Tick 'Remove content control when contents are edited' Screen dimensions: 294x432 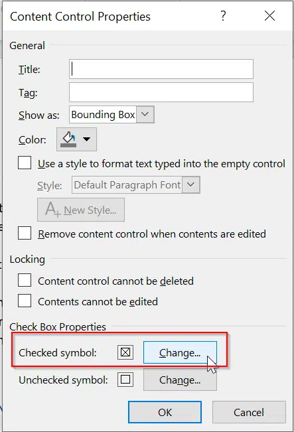coord(25,233)
